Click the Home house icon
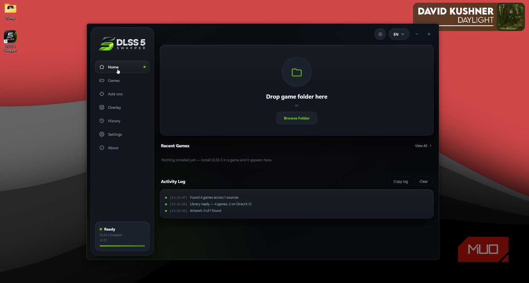The width and height of the screenshot is (529, 283). tap(102, 67)
